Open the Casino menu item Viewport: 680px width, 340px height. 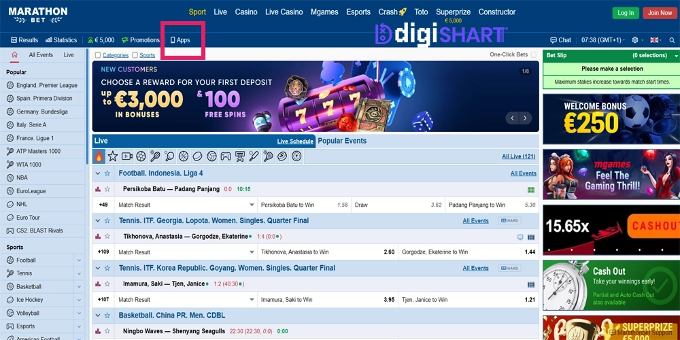246,12
